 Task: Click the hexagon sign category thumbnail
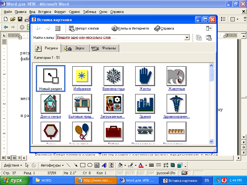(x=51, y=132)
